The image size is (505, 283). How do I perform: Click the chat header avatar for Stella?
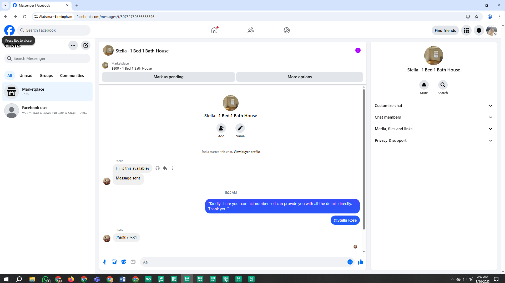108,50
